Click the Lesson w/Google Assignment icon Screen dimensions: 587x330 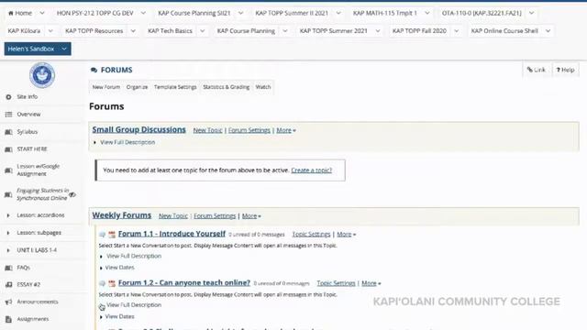(8, 170)
